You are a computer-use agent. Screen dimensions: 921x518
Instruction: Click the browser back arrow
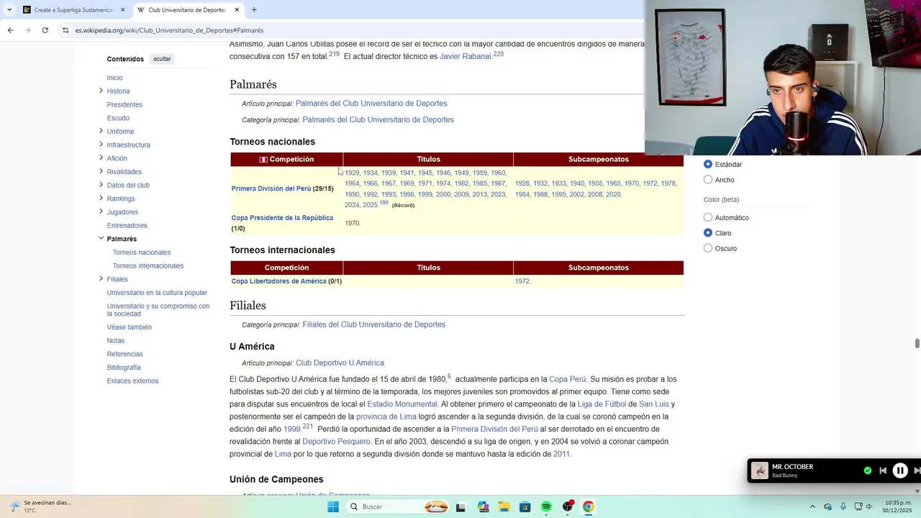click(10, 30)
